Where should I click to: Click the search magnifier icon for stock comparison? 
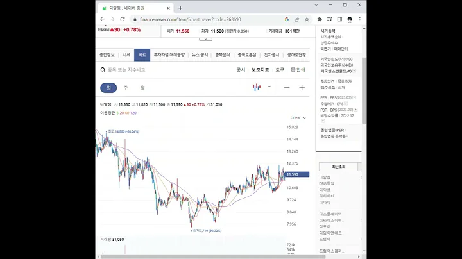(103, 70)
